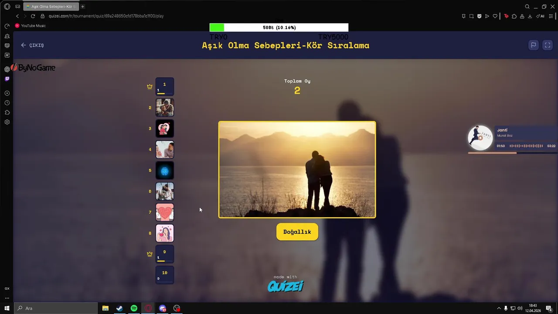Select ranking thumbnail number 2
This screenshot has height=314, width=558.
point(165,108)
